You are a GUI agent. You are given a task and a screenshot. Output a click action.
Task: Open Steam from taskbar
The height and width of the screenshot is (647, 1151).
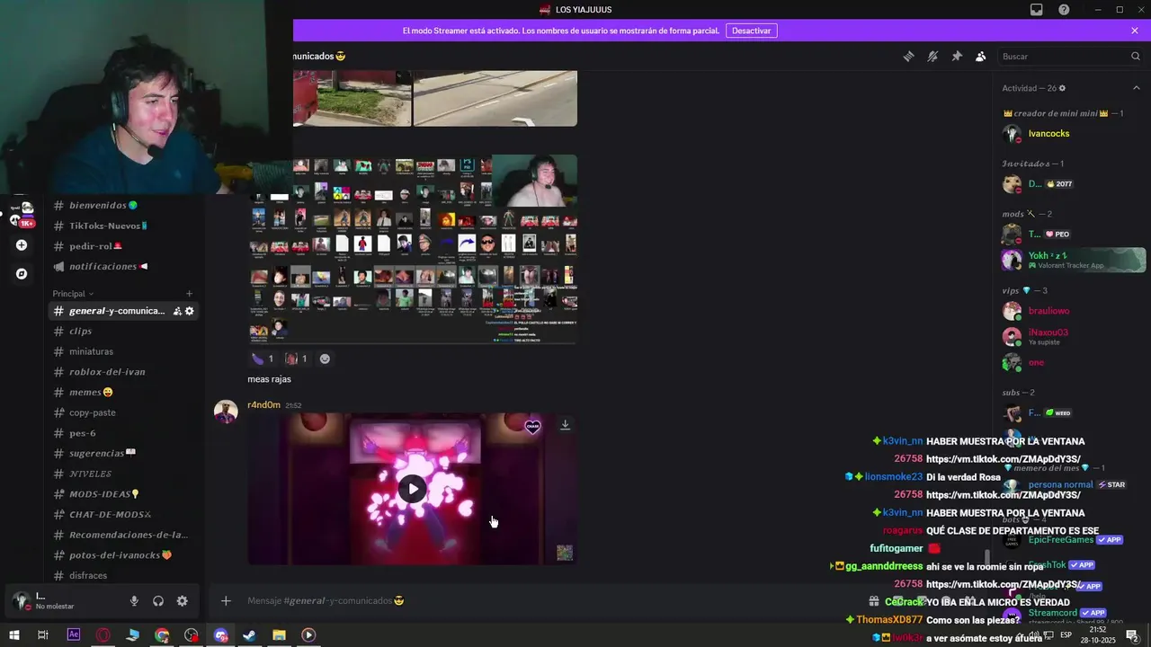(x=249, y=635)
